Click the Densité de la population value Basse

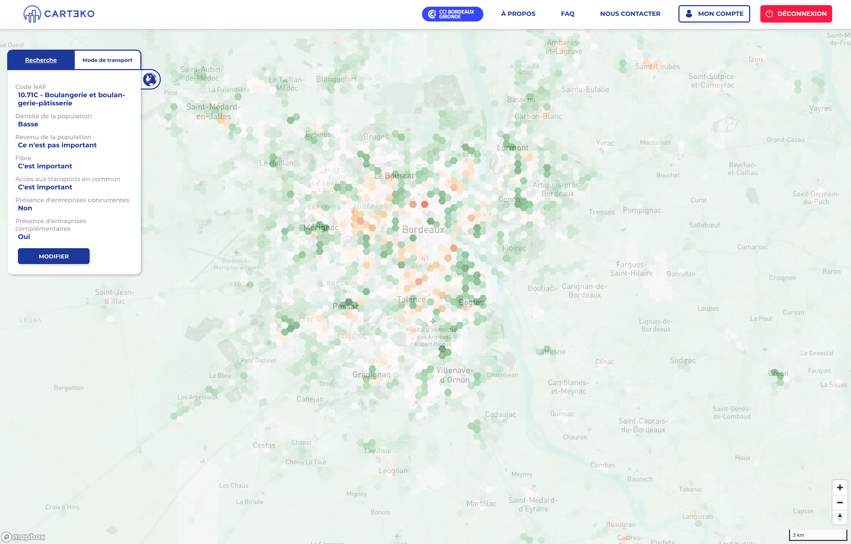tap(28, 124)
